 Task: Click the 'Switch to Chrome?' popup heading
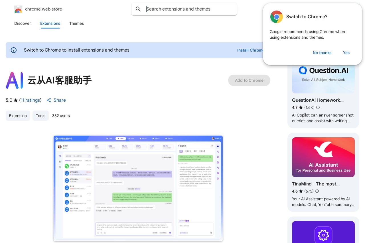[307, 17]
